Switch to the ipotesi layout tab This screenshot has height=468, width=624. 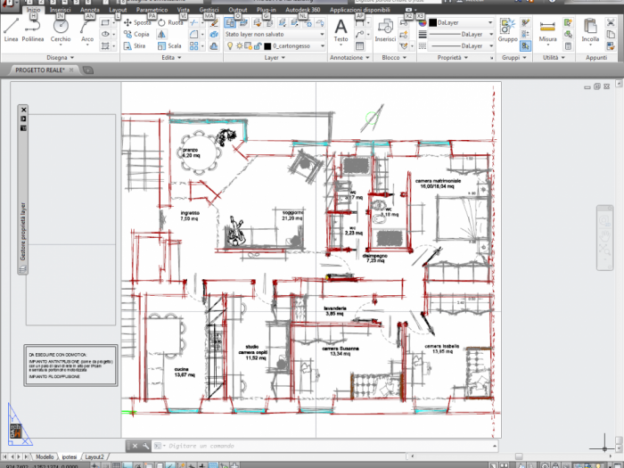pos(70,456)
